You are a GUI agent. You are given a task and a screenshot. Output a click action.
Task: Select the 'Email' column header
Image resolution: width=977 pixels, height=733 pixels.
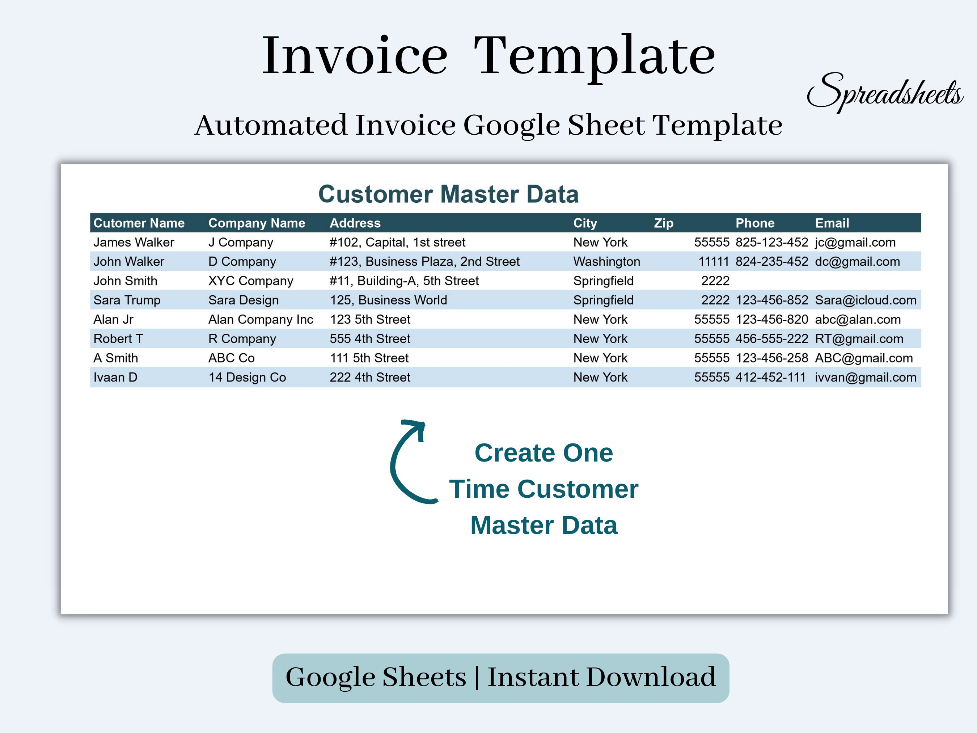(x=832, y=223)
